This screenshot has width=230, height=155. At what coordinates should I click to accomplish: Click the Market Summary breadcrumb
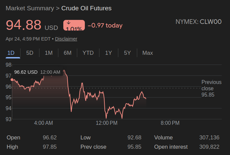point(30,8)
